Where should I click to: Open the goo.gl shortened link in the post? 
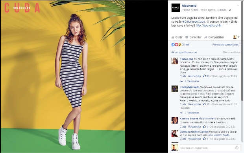[x=209, y=25]
